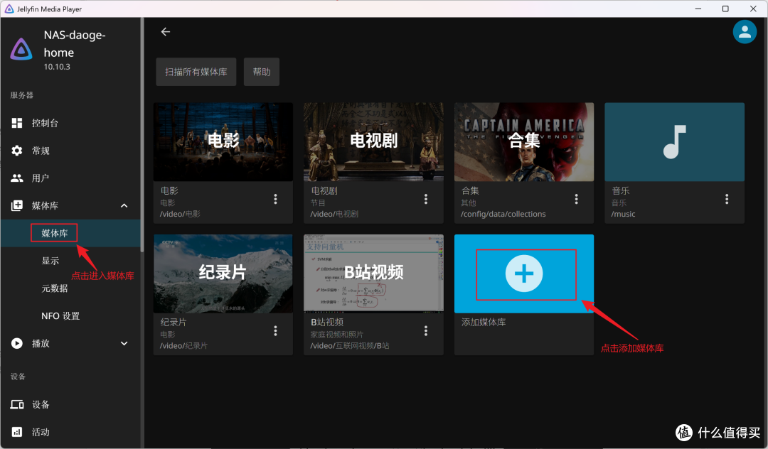Open three-dot menu for 电影 library
Image resolution: width=768 pixels, height=449 pixels.
tap(275, 199)
